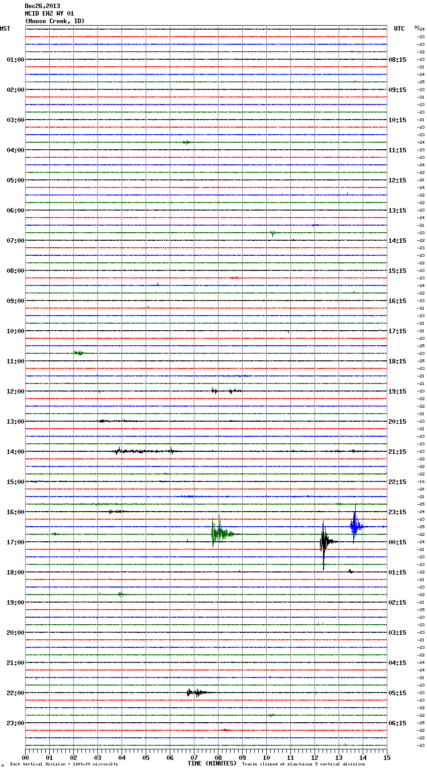Click the traces clipped footnote text
This screenshot has width=427, height=771.
click(303, 764)
